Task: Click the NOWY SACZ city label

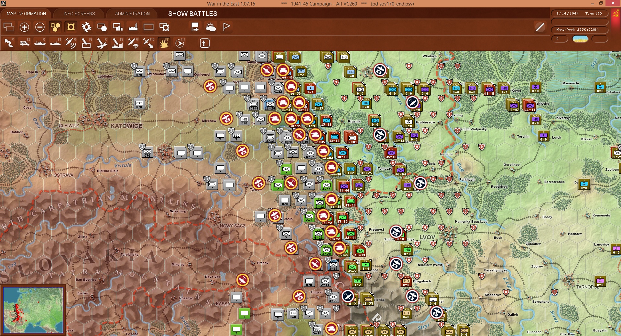Action: point(233,226)
